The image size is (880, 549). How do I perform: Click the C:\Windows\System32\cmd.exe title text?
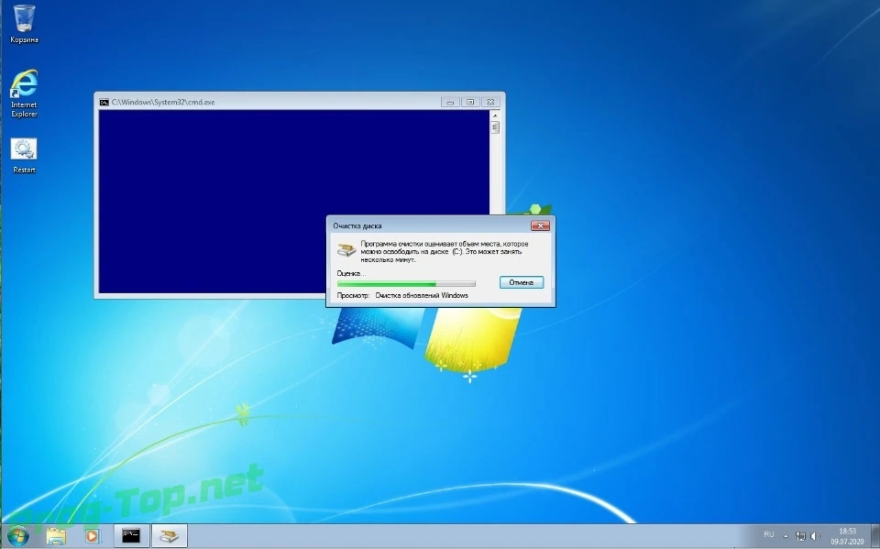(163, 102)
